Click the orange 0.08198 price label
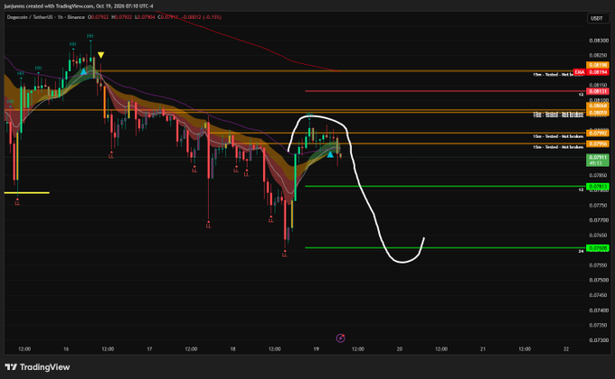The height and width of the screenshot is (379, 615). tap(597, 65)
